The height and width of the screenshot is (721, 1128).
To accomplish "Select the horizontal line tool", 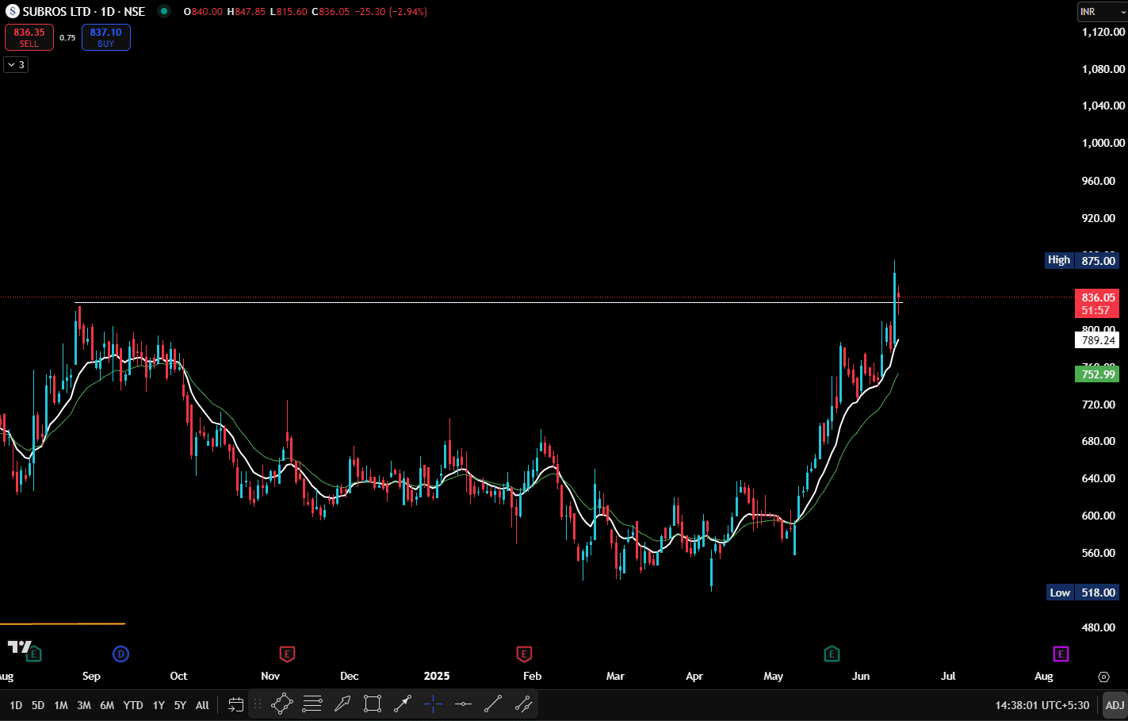I will 463,704.
